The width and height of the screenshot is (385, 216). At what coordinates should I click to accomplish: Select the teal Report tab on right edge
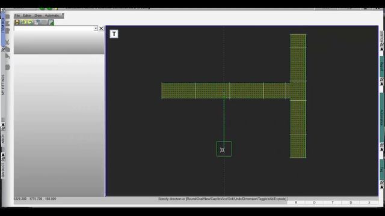pyautogui.click(x=382, y=66)
